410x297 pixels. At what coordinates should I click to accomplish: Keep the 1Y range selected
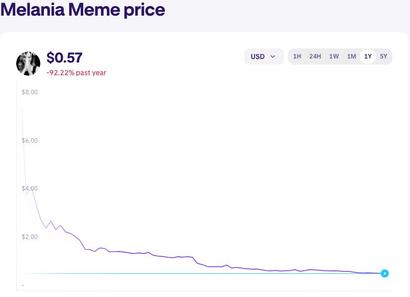point(368,56)
